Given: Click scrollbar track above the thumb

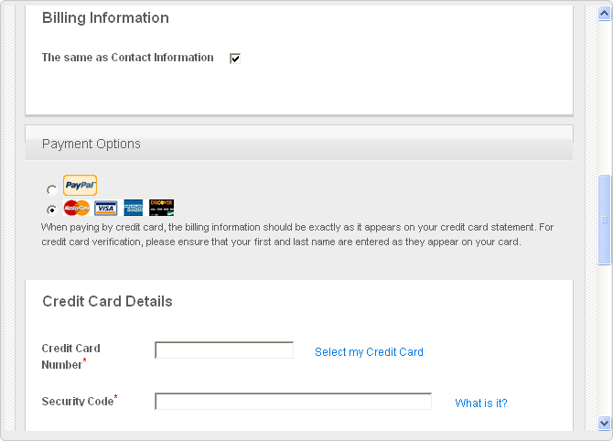Looking at the screenshot, I should pyautogui.click(x=604, y=98).
